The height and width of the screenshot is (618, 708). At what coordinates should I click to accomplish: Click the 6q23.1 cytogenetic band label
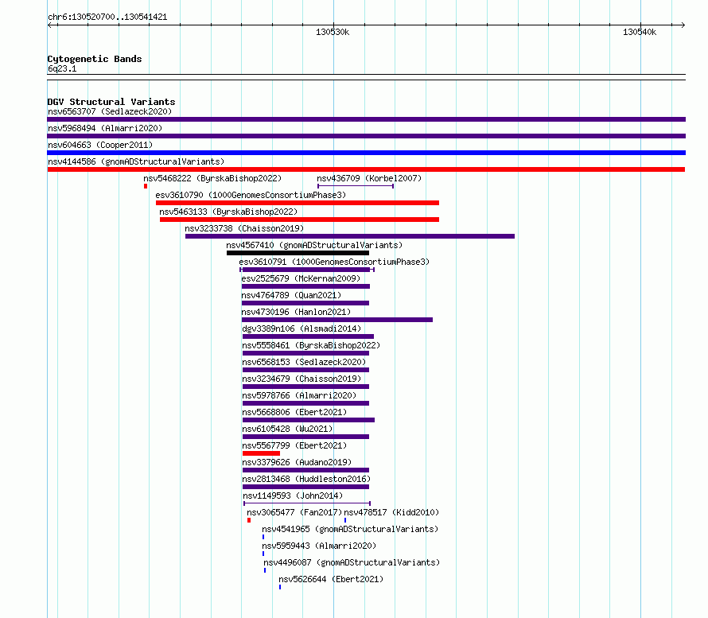pyautogui.click(x=62, y=68)
